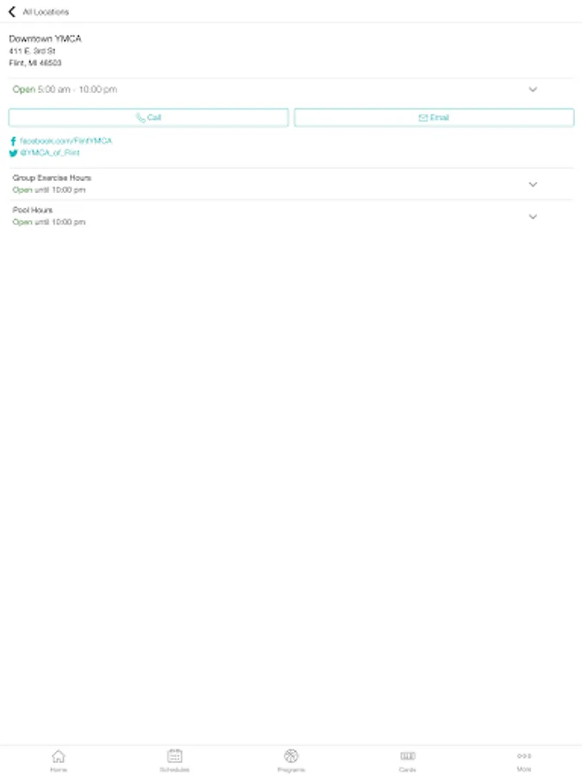Open the Cards tab
582x776 pixels.
(407, 760)
